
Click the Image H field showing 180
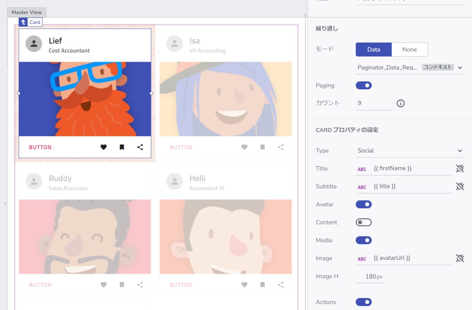tap(370, 276)
